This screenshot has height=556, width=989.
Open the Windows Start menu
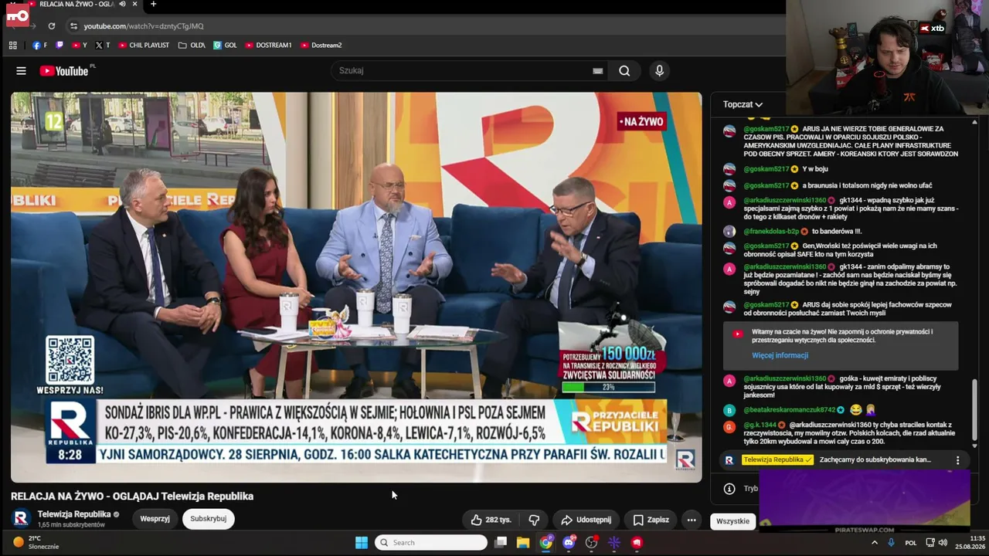click(362, 543)
